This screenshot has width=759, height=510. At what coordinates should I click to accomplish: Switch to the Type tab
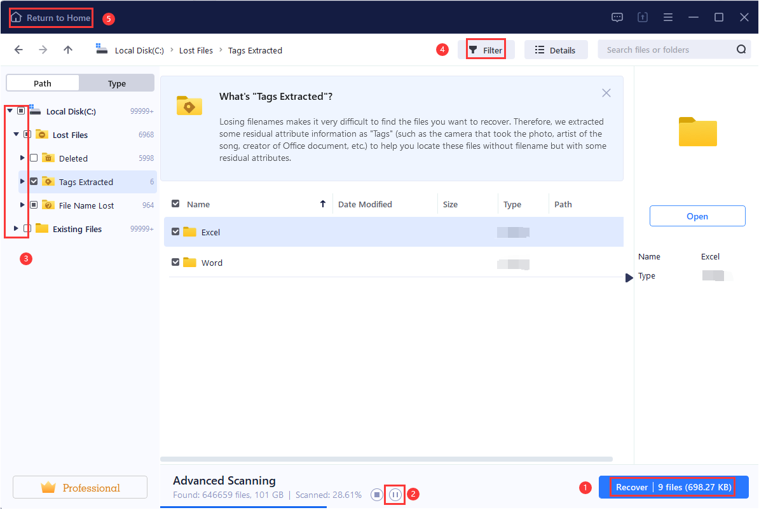pyautogui.click(x=117, y=83)
